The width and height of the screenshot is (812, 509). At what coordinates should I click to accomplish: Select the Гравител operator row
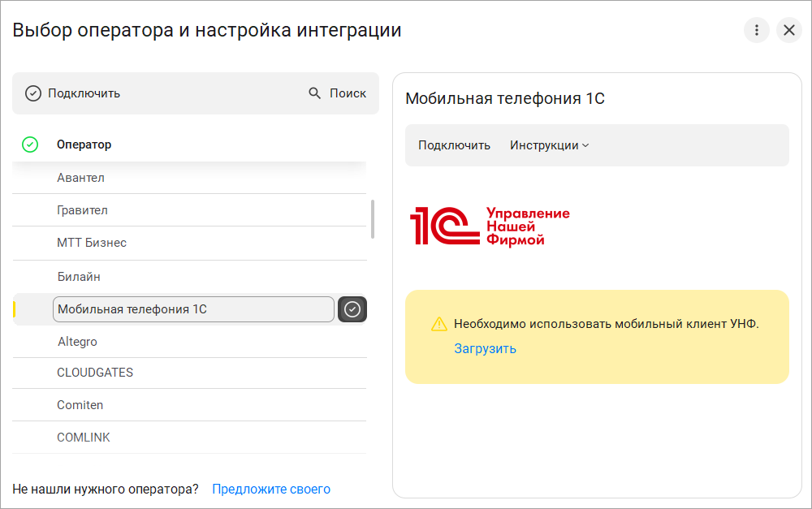click(189, 210)
